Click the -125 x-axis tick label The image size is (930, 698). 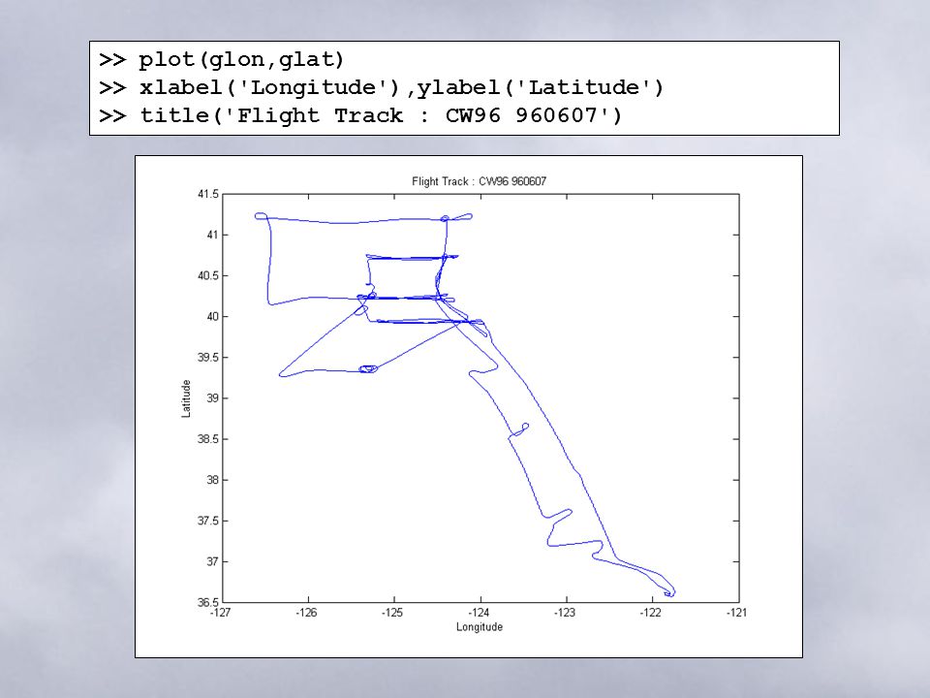coord(392,613)
